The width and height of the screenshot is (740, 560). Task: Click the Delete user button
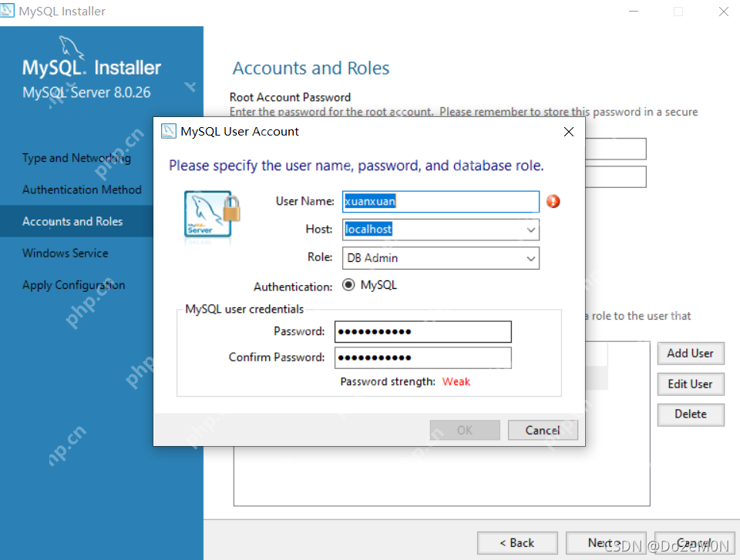click(691, 414)
